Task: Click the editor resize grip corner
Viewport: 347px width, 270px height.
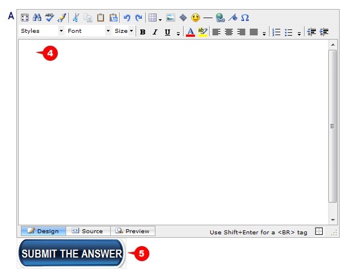Action: click(x=334, y=233)
